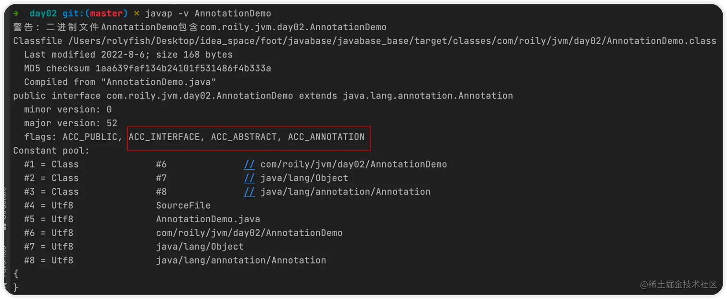Open lower vertical tool tab on left edge
727x299 pixels.
coord(6,257)
